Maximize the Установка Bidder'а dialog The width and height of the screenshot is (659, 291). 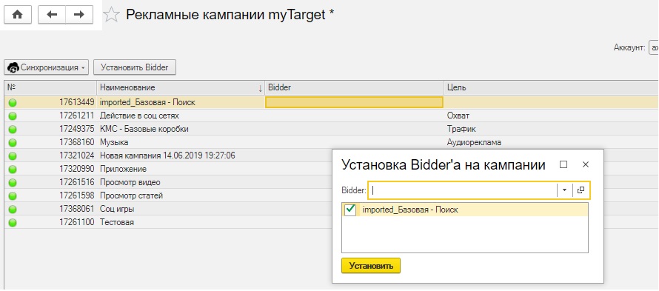[563, 165]
